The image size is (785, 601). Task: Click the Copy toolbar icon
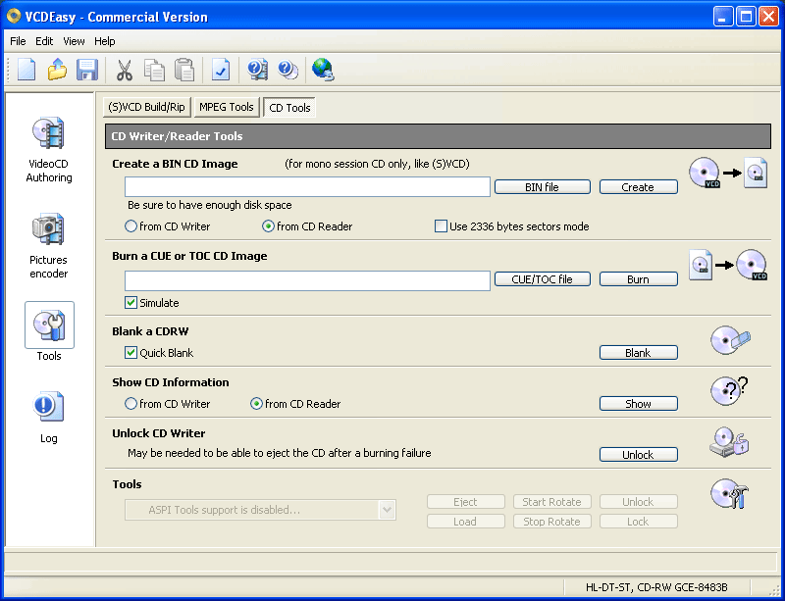(154, 70)
